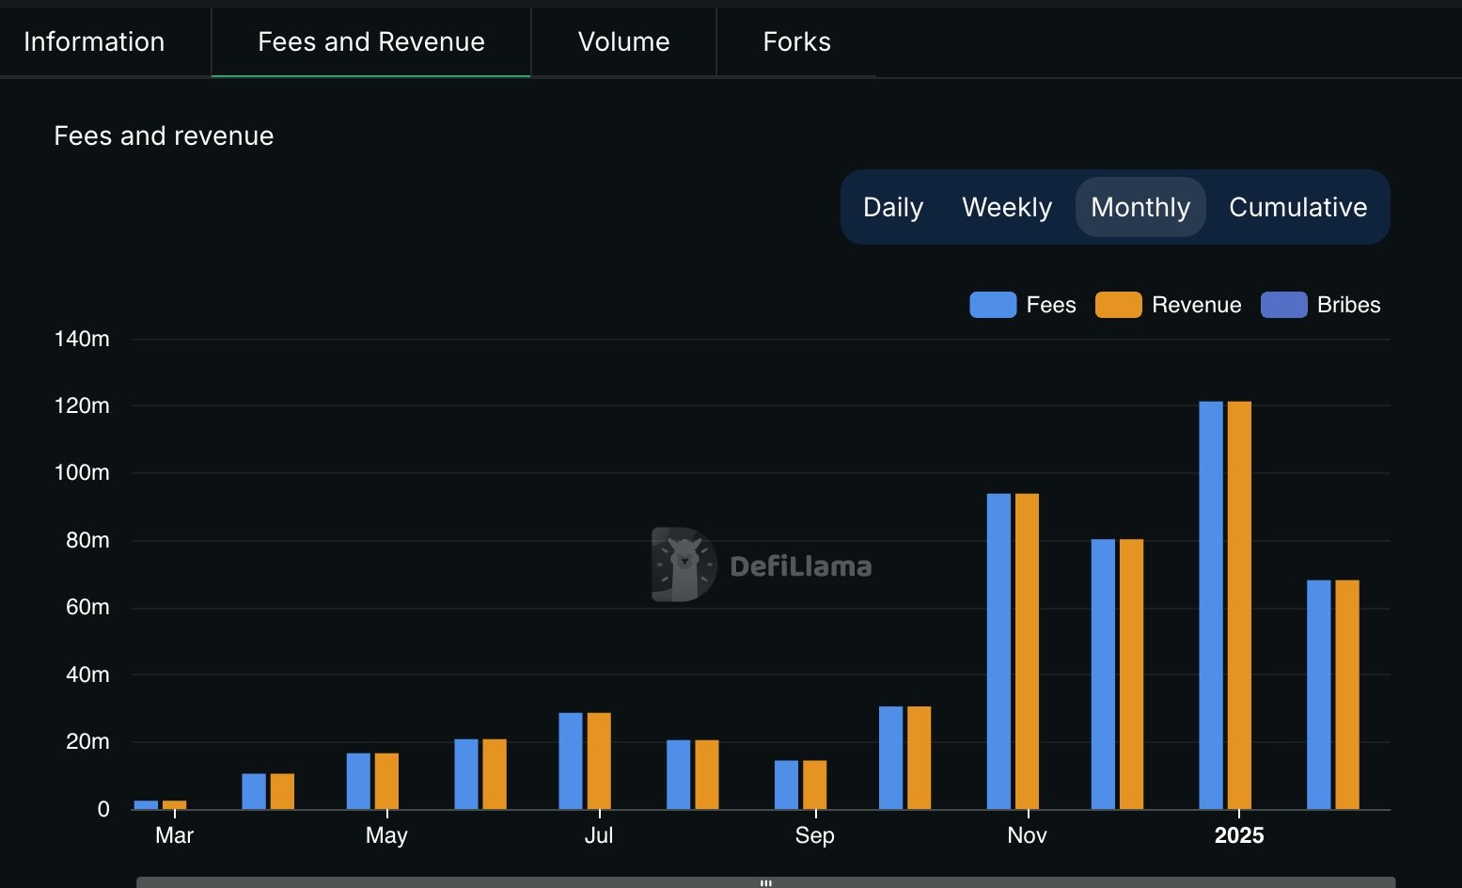Image resolution: width=1462 pixels, height=888 pixels.
Task: Reselect the Monthly chart mode
Action: [1140, 207]
